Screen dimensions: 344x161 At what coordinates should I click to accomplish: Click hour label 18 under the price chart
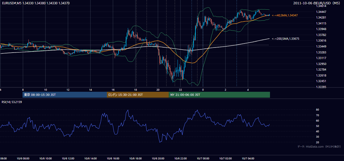(x=135, y=90)
